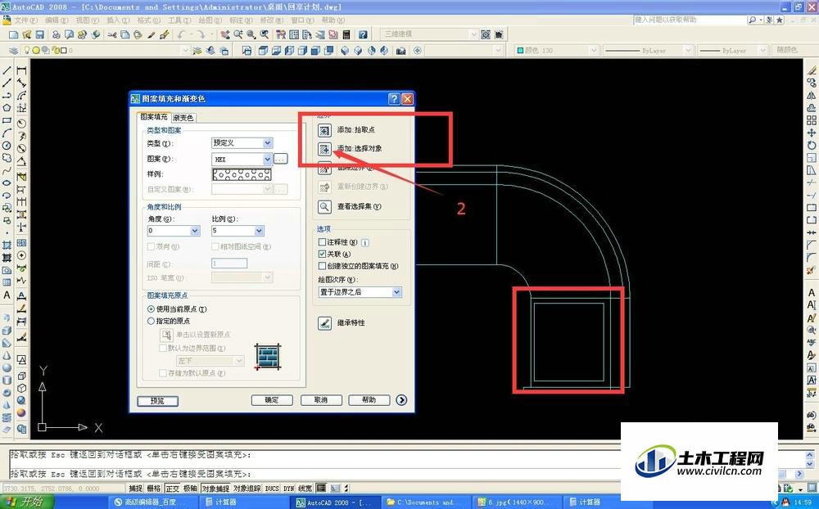Viewport: 819px width, 509px height.
Task: Click the New drawing icon in toolbar
Action: 14,34
